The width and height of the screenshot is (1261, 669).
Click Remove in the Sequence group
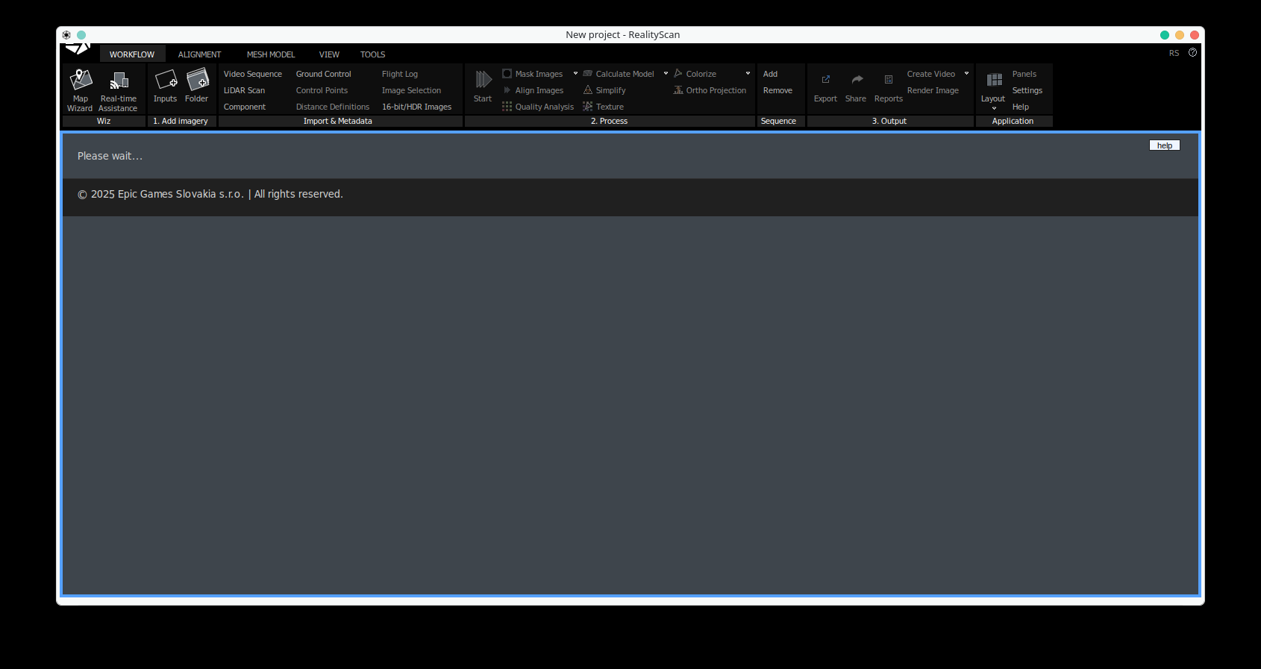(x=778, y=90)
